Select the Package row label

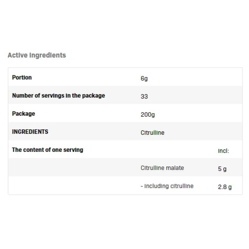[x=23, y=114]
